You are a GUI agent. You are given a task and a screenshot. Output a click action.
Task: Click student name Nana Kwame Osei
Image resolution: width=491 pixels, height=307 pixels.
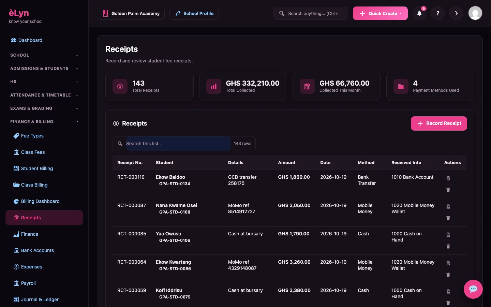click(176, 205)
